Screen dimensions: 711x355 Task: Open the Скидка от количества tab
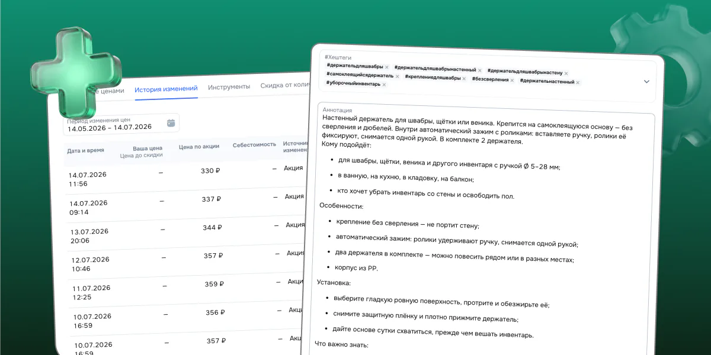pyautogui.click(x=286, y=85)
